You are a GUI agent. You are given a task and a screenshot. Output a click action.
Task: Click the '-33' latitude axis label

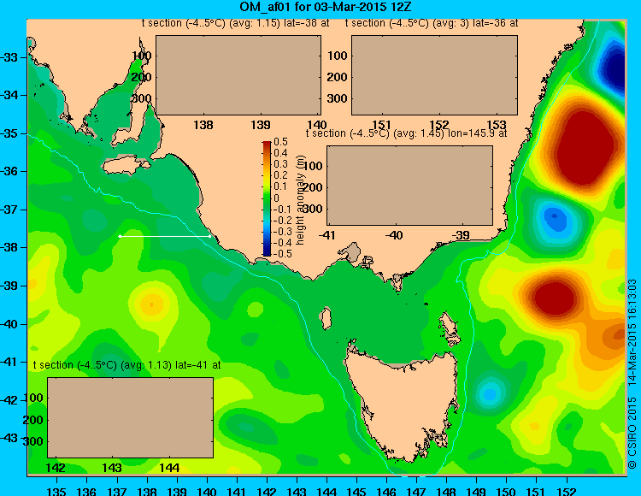click(9, 57)
